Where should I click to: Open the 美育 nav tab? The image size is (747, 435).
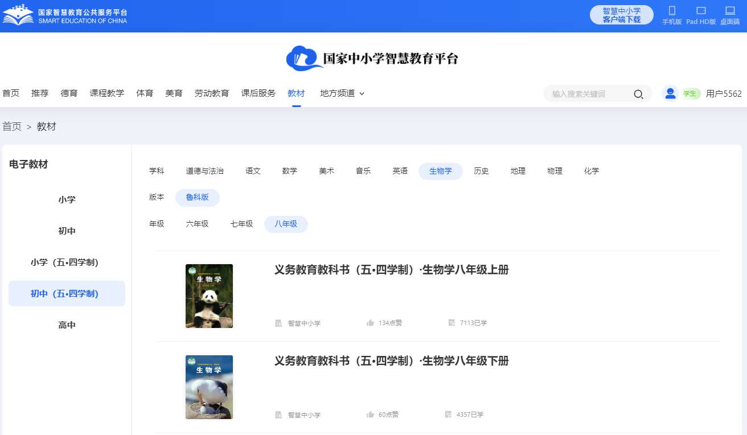pyautogui.click(x=174, y=93)
